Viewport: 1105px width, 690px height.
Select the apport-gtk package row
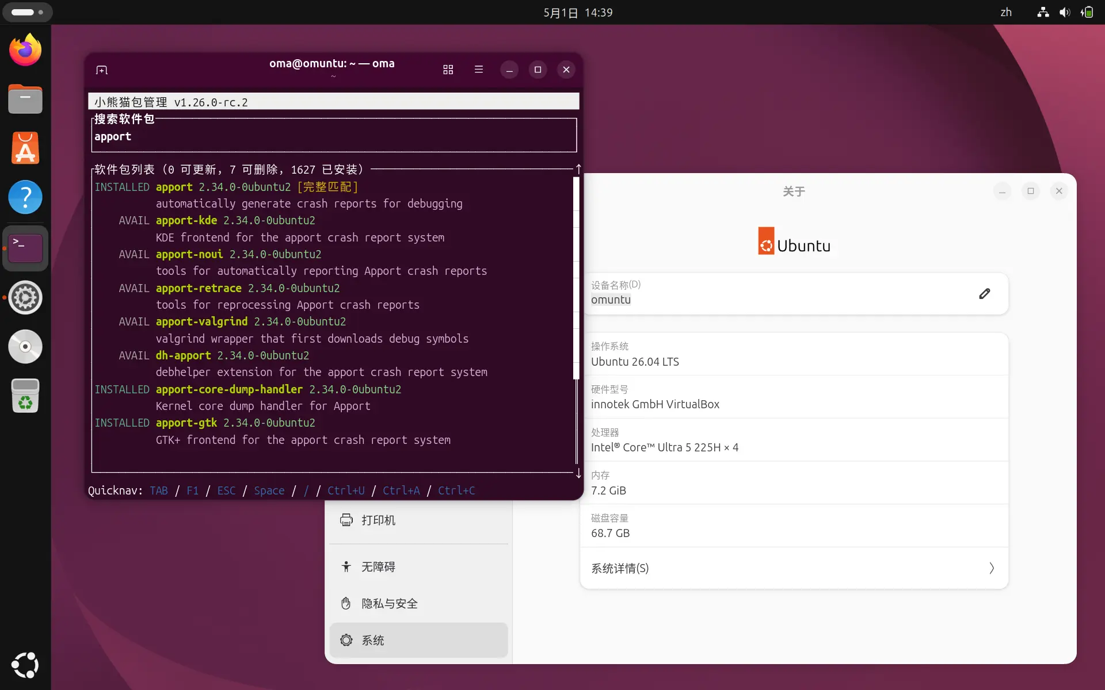point(334,431)
